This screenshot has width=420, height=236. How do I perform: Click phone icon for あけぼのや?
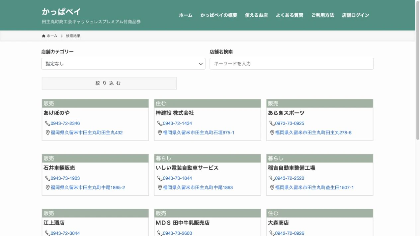click(x=47, y=123)
